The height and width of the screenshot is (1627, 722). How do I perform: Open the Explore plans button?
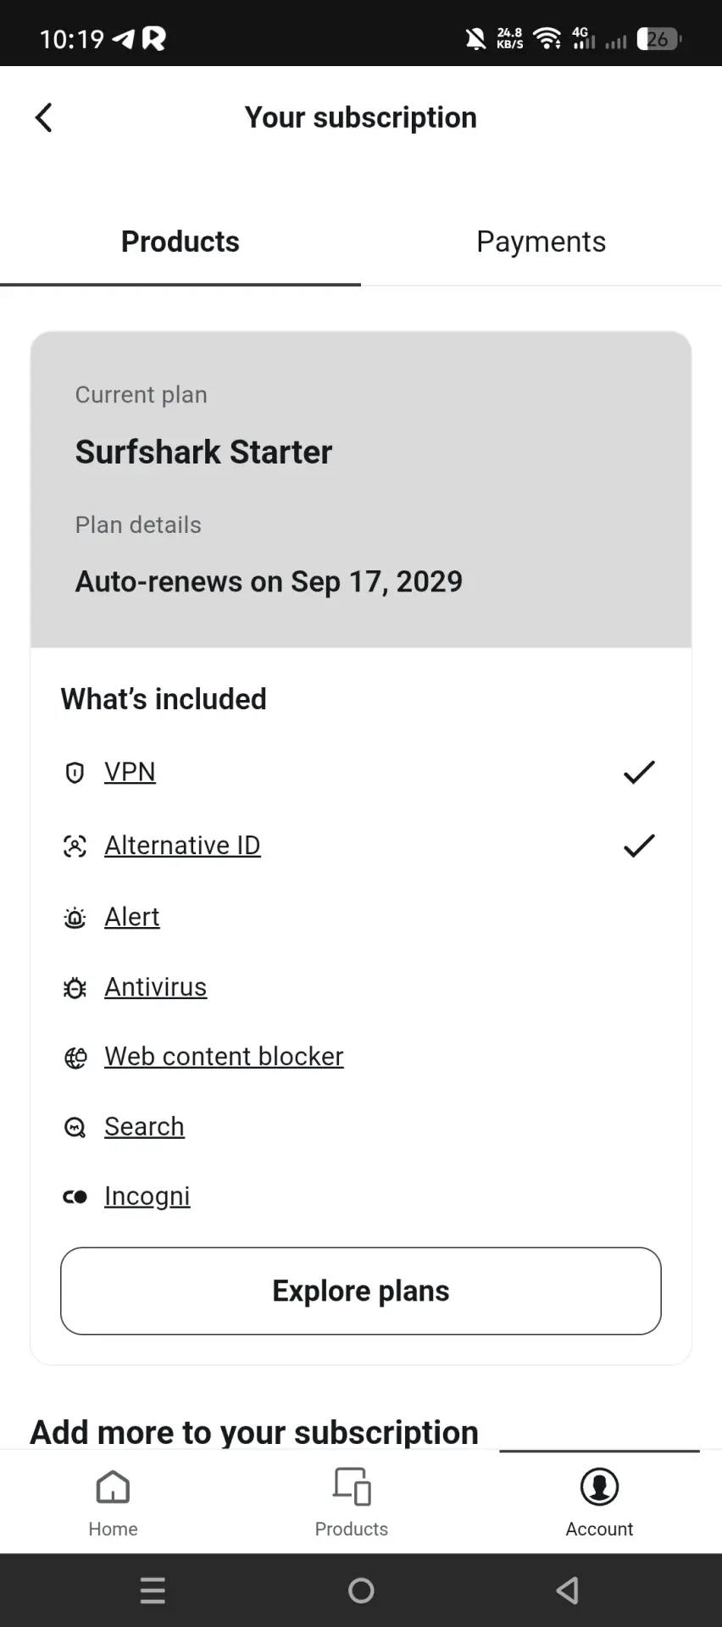point(361,1291)
